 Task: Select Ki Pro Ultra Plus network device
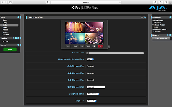pos(161,38)
